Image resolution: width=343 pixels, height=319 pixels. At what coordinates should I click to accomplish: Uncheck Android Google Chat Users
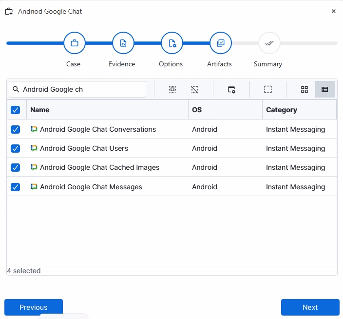[16, 148]
